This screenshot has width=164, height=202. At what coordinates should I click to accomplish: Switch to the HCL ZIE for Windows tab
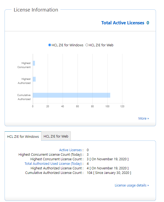[23, 136]
